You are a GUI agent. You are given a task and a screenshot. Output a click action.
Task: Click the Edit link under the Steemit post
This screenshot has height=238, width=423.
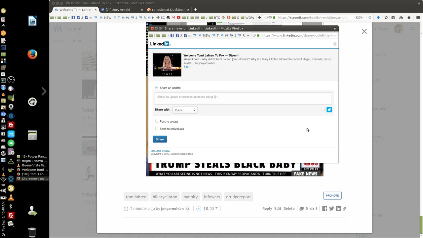click(x=278, y=209)
